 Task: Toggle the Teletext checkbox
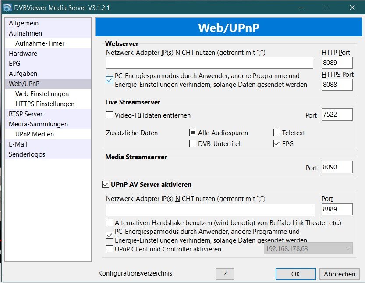pos(277,133)
